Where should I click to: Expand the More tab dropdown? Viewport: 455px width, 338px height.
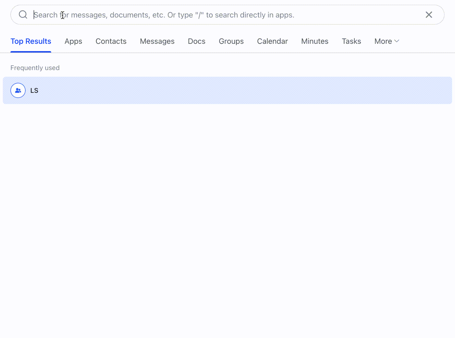[x=386, y=41]
